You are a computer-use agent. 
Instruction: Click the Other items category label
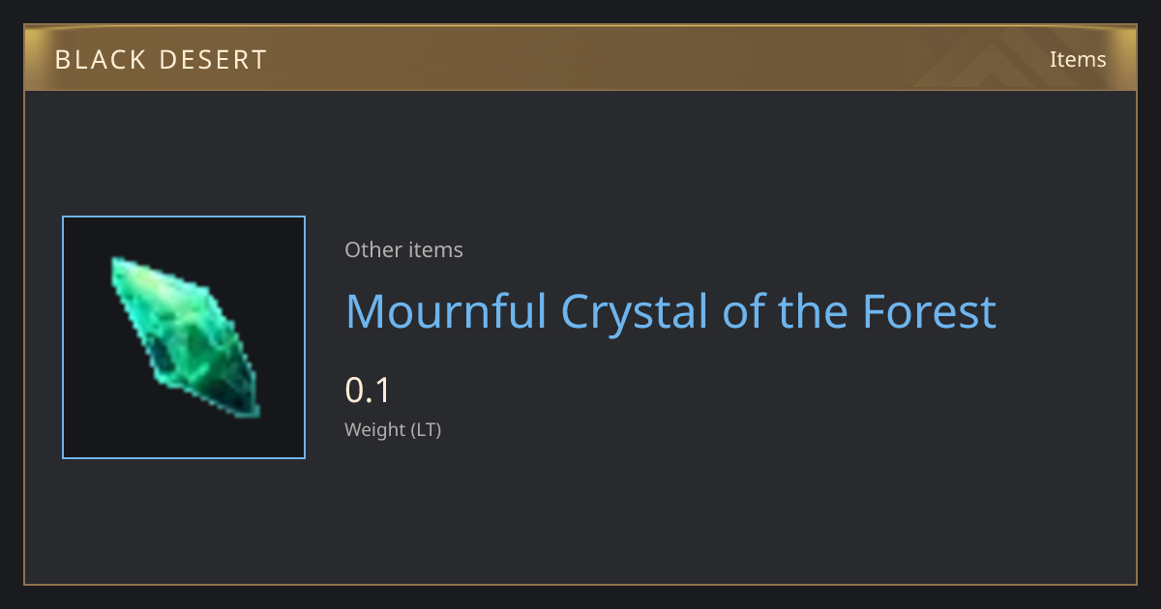click(x=403, y=249)
